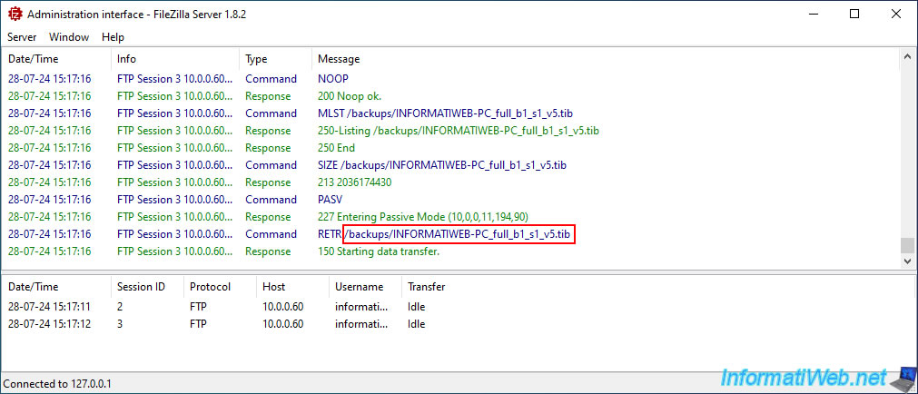Open the Window menu
This screenshot has width=918, height=394.
click(x=69, y=37)
